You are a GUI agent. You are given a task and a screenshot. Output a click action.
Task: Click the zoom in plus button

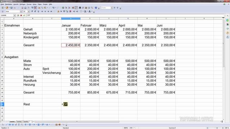pyautogui.click(x=223, y=128)
